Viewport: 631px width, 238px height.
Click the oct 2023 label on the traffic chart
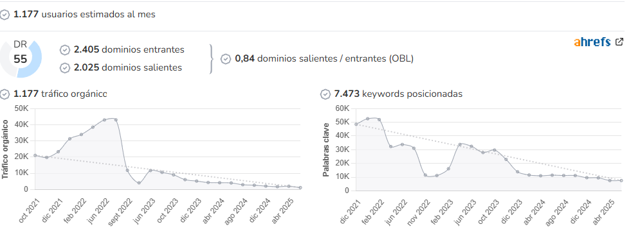click(x=168, y=210)
